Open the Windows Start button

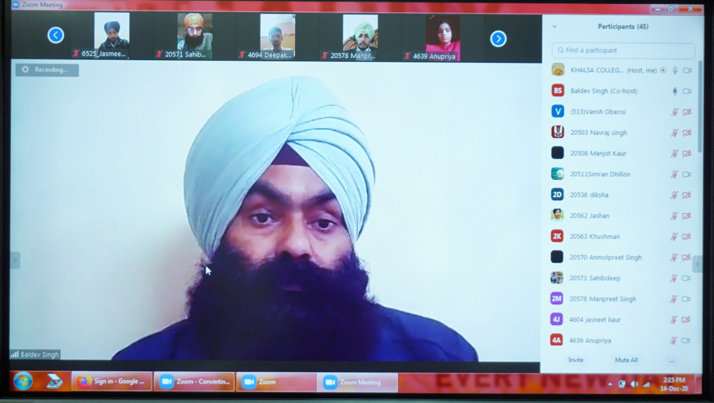click(23, 381)
